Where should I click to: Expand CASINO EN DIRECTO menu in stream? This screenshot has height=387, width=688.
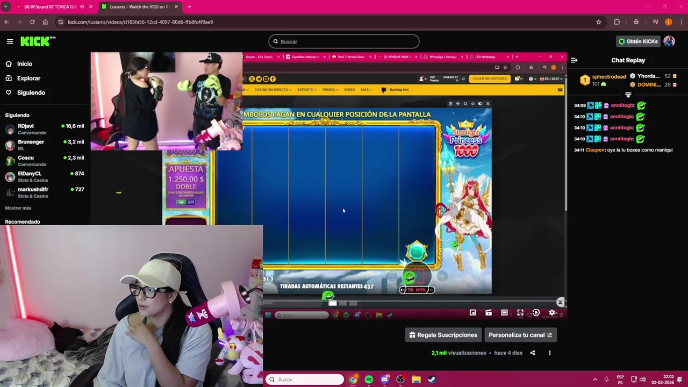pyautogui.click(x=273, y=90)
